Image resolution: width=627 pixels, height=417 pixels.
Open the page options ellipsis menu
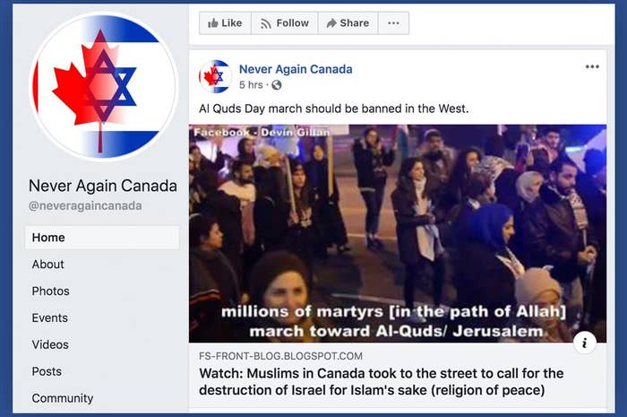(393, 23)
